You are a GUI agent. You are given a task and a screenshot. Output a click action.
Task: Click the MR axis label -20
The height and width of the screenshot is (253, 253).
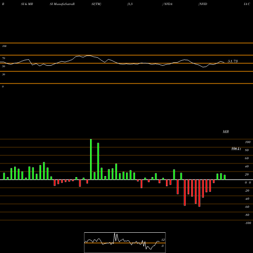[247, 191]
